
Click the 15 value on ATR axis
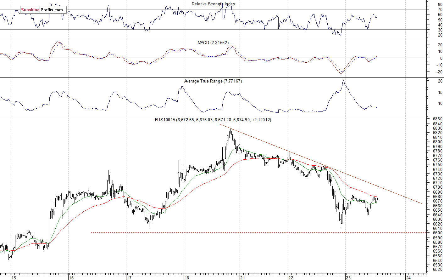coord(440,92)
